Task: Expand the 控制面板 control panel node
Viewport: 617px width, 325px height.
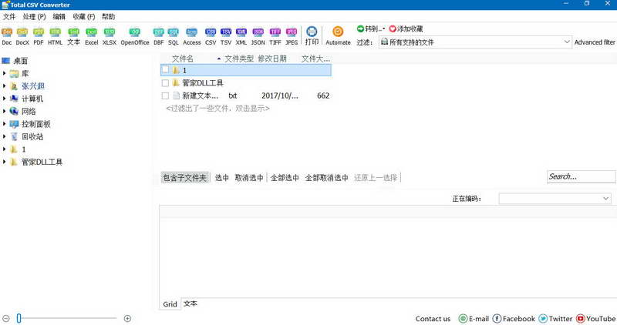Action: 4,124
